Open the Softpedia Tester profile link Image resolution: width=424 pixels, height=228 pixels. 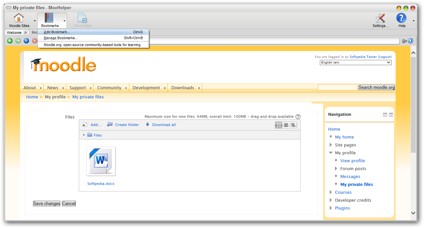click(x=363, y=57)
